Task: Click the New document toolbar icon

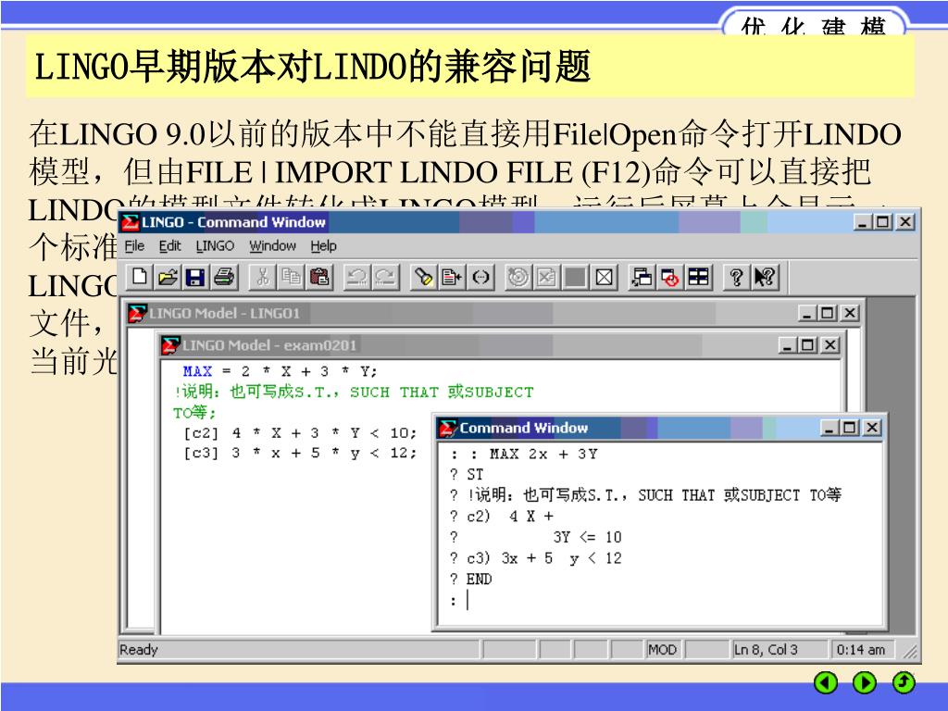Action: pos(140,278)
